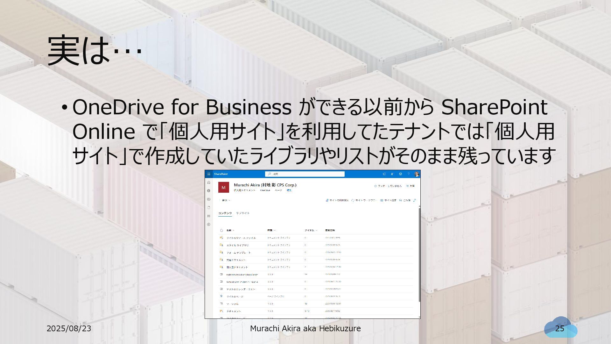The width and height of the screenshot is (611, 344).
Task: Open the ページ navigation link
Action: tap(278, 190)
